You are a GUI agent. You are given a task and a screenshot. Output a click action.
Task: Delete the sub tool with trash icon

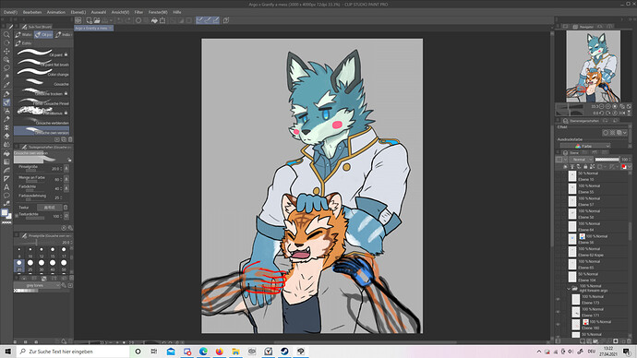70,139
